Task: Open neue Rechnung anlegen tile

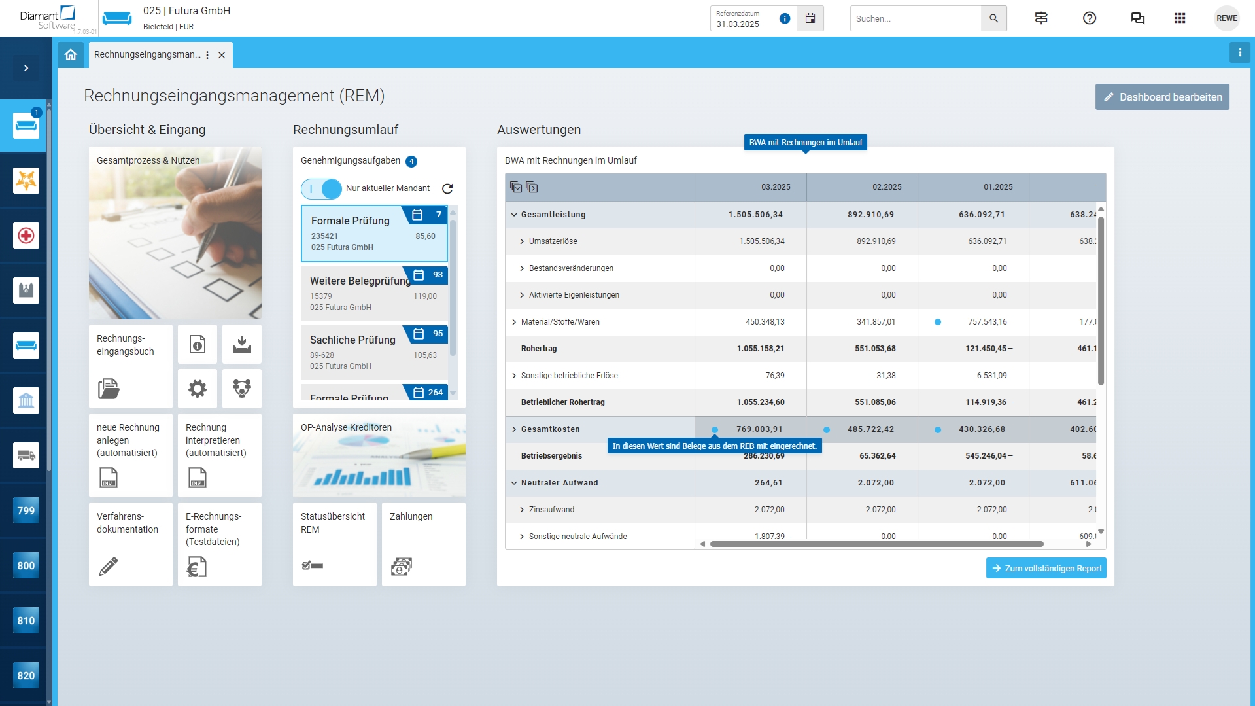Action: tap(131, 455)
